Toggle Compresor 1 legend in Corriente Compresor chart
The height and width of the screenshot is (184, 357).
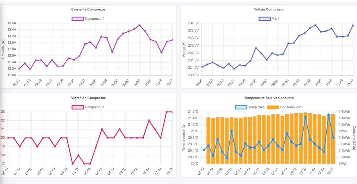88,19
